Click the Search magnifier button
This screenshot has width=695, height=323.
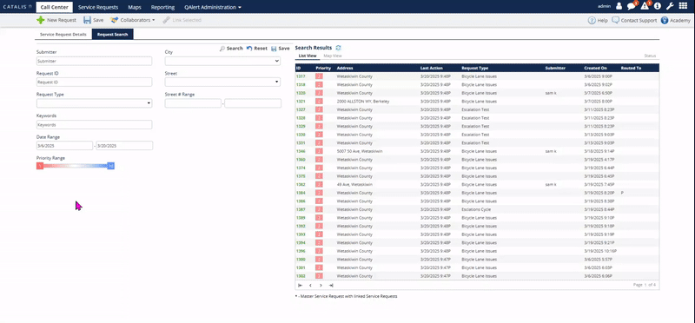click(x=231, y=49)
